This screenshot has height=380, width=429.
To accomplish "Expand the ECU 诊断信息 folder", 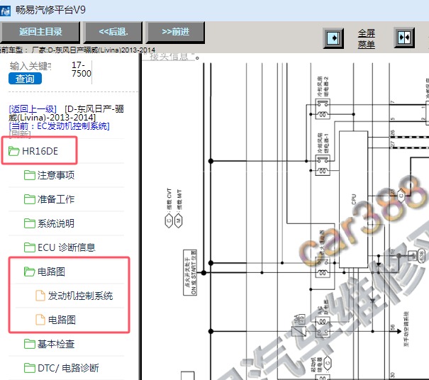I will (x=66, y=247).
